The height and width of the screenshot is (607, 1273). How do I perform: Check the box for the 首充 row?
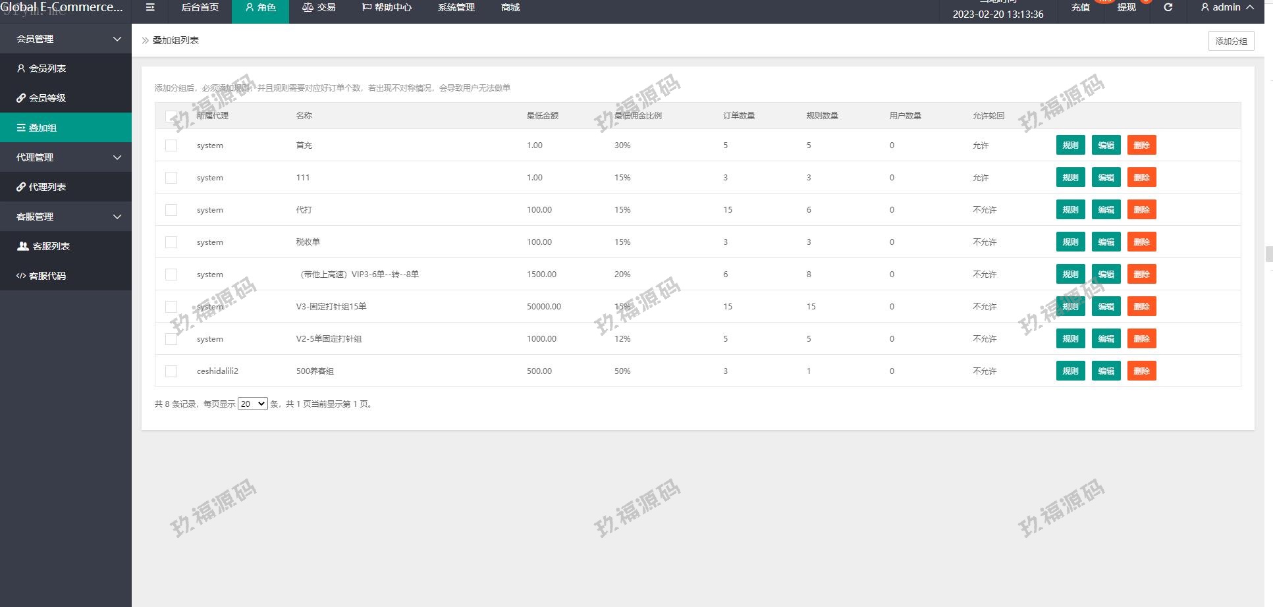tap(171, 145)
